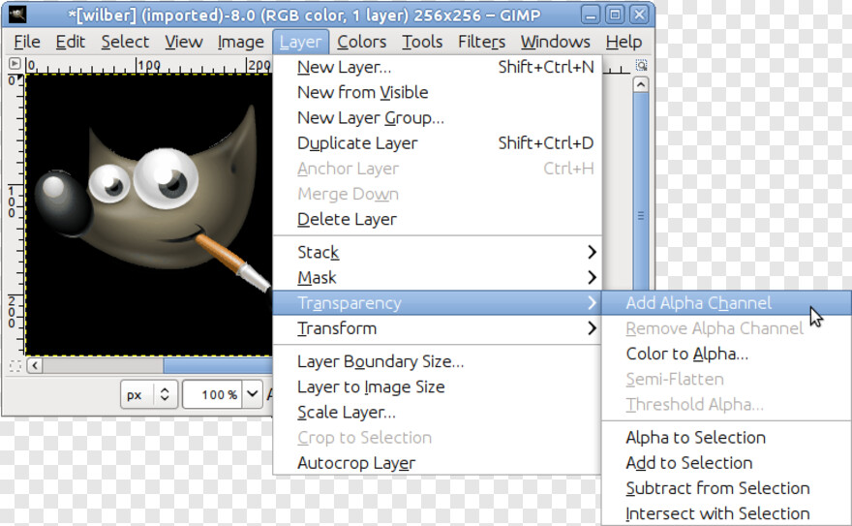Choose Delete Layer

point(438,220)
